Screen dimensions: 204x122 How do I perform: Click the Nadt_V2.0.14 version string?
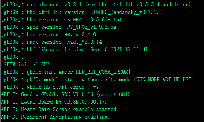83,42
